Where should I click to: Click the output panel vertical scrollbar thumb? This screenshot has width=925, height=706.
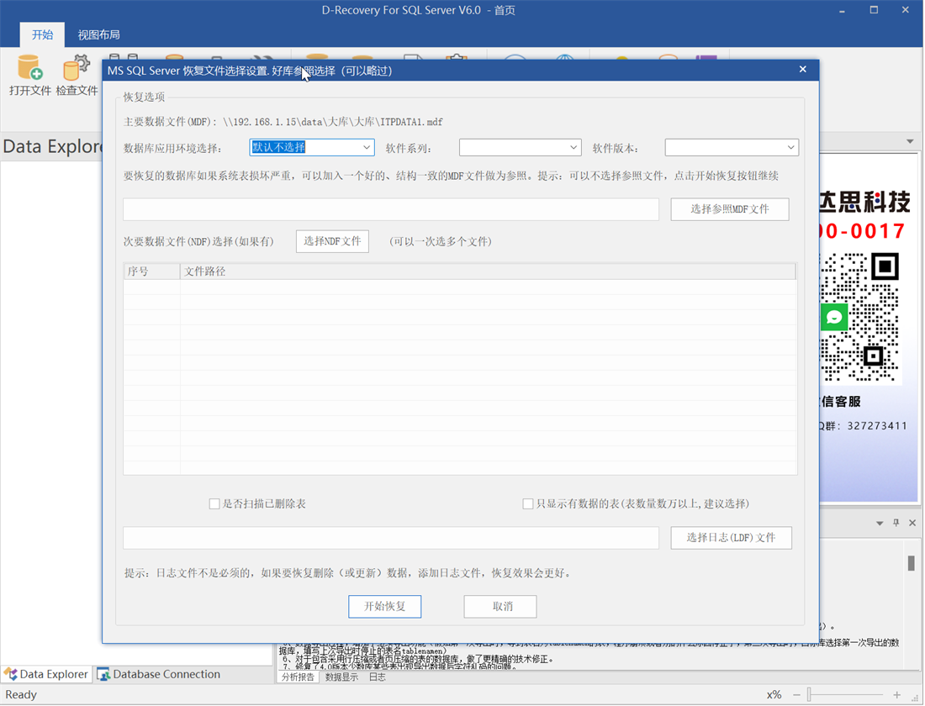coord(911,562)
